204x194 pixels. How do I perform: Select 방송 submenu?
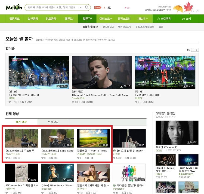161,27
